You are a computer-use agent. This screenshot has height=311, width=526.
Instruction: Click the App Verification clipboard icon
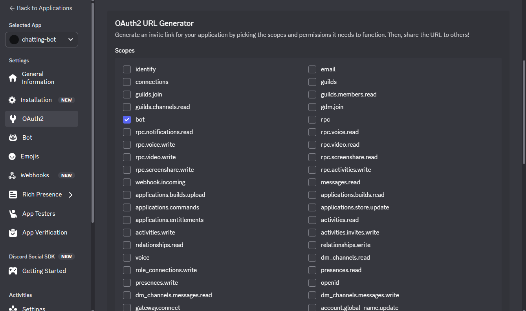(13, 233)
